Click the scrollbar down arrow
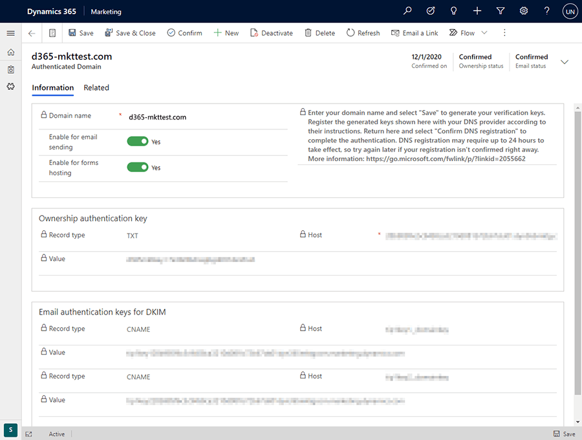 (x=577, y=422)
